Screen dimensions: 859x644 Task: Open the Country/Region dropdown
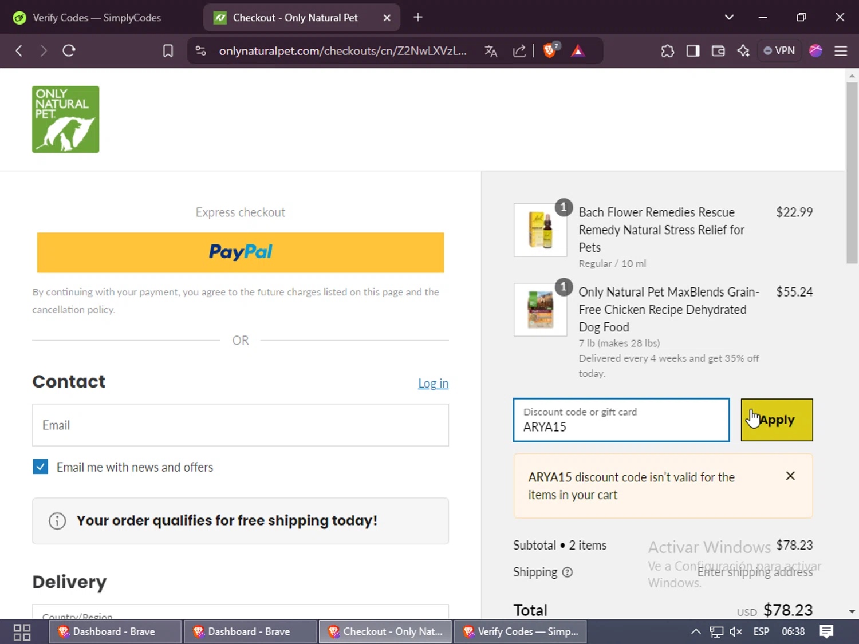coord(241,611)
